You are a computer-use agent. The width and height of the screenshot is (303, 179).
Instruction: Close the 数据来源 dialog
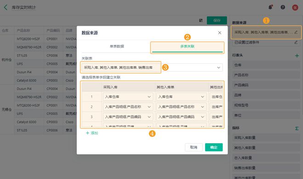(x=220, y=33)
